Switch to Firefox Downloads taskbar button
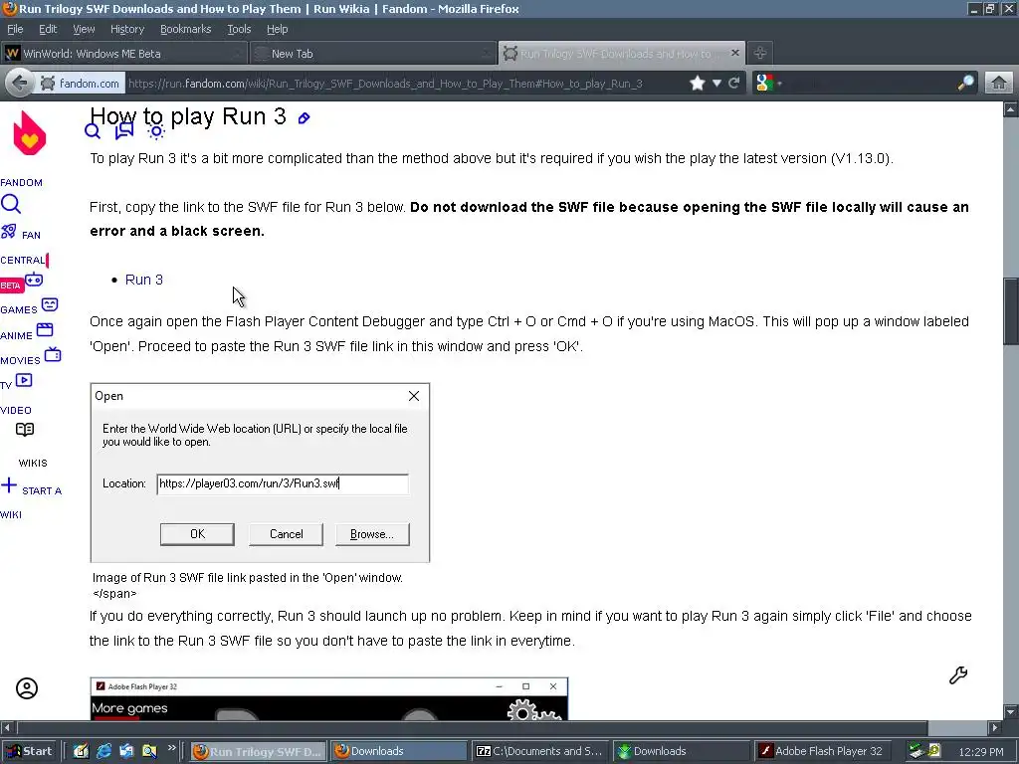This screenshot has height=764, width=1019. click(x=398, y=751)
